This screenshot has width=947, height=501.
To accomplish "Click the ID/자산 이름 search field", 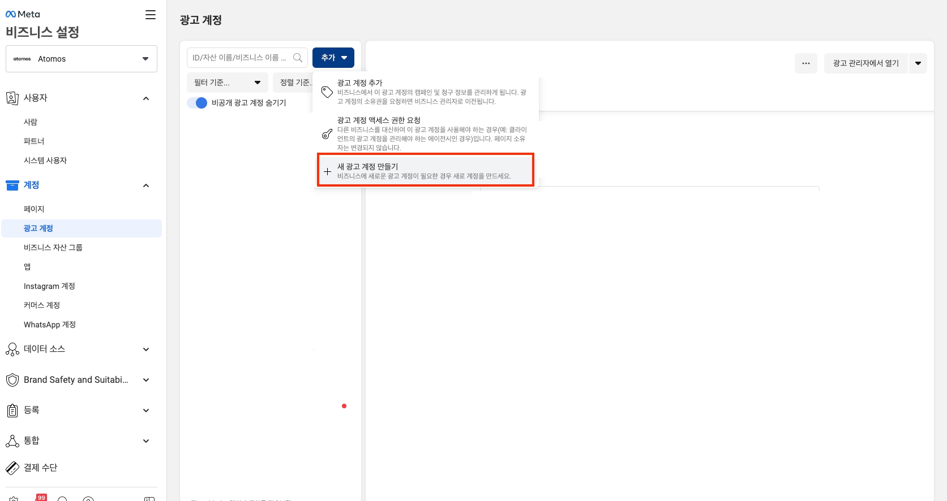I will coord(239,58).
